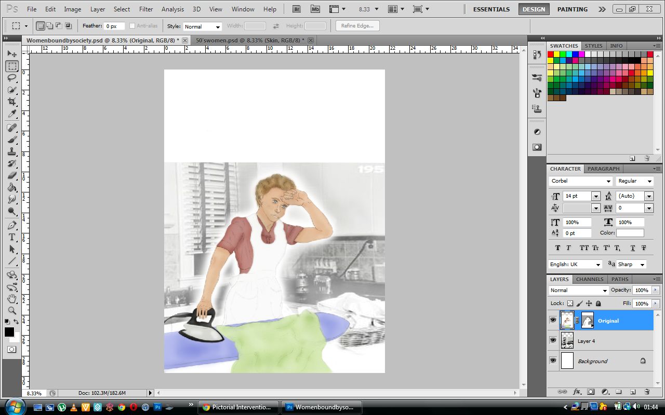Toggle Strikethrough text style

(x=644, y=248)
